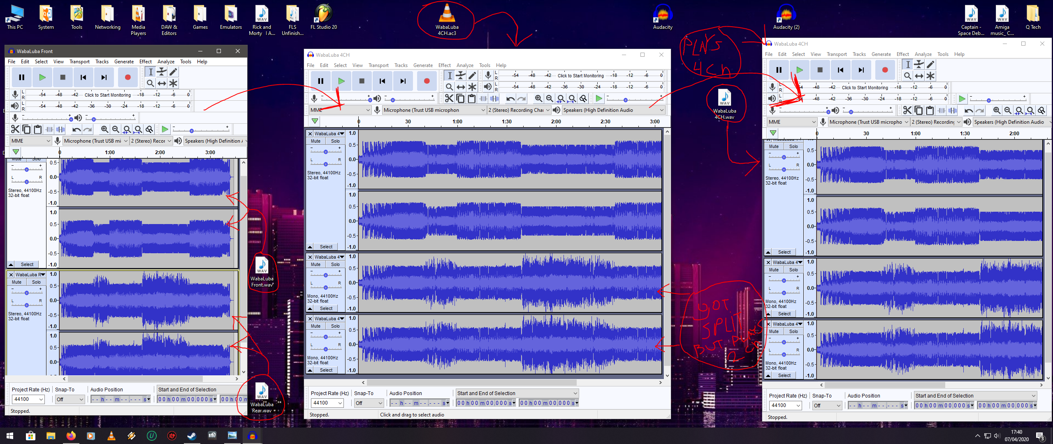Mute the first stereo track in right 4CH window
Screen dimensions: 1053x444
point(774,146)
